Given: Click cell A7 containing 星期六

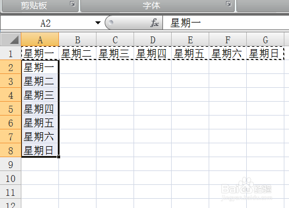Looking at the screenshot, I should (x=40, y=136).
